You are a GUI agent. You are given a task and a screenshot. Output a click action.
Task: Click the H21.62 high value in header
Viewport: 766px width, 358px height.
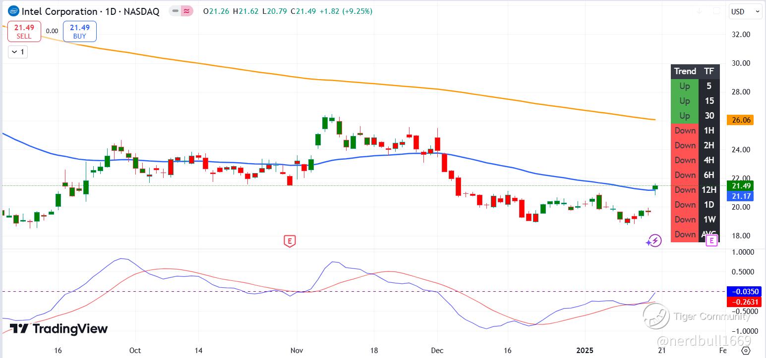click(x=245, y=11)
